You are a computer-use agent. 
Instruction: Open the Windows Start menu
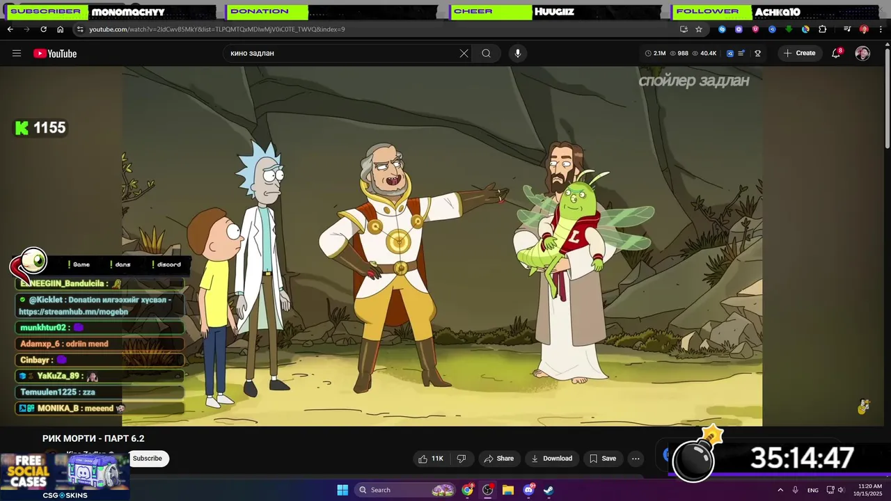click(x=342, y=490)
